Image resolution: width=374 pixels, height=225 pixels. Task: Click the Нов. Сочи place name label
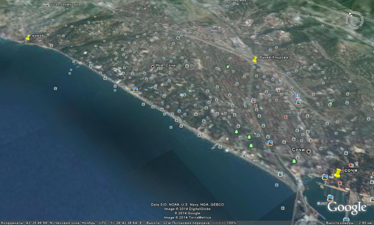point(166,65)
